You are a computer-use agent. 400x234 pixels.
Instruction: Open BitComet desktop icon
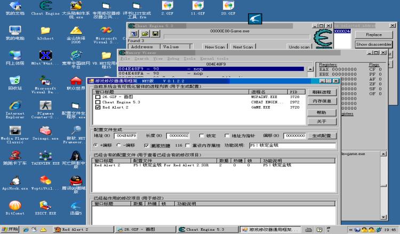coord(15,207)
